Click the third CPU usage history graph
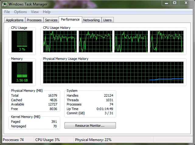The height and width of the screenshot is (145, 195). point(131,42)
